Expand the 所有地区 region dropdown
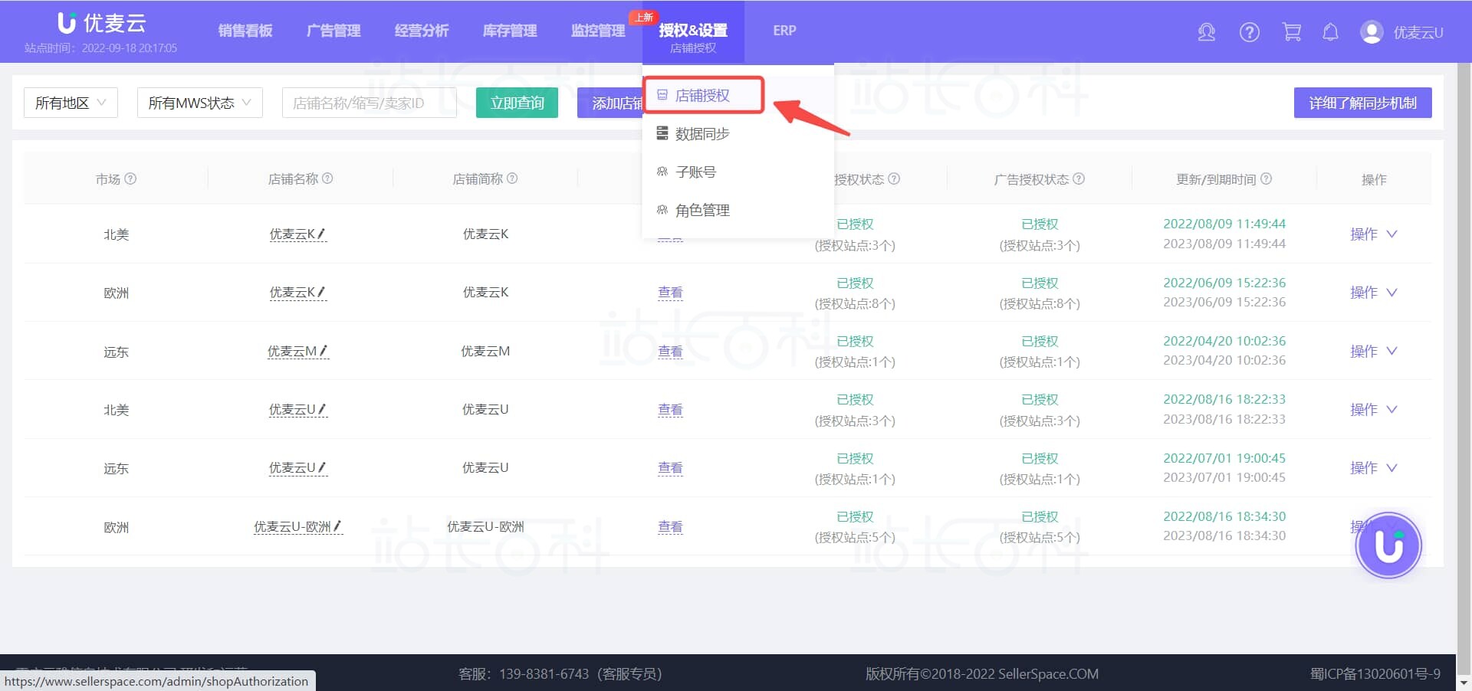Screen dimensions: 1472x691 pyautogui.click(x=71, y=103)
